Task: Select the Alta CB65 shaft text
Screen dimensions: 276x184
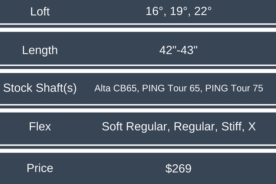Action: tap(117, 88)
